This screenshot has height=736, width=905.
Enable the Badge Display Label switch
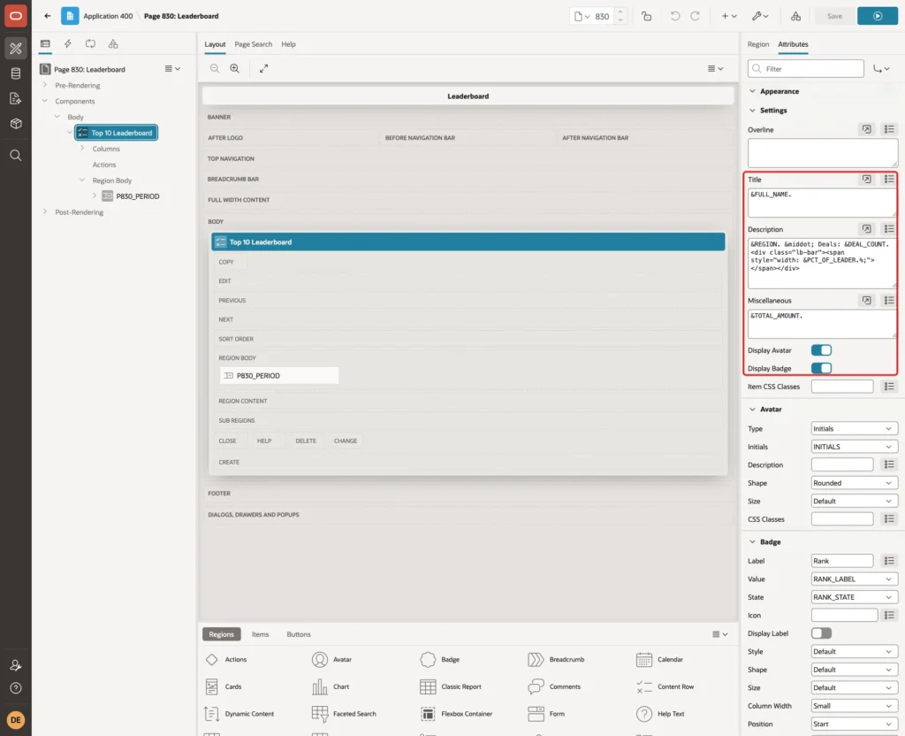click(x=821, y=633)
